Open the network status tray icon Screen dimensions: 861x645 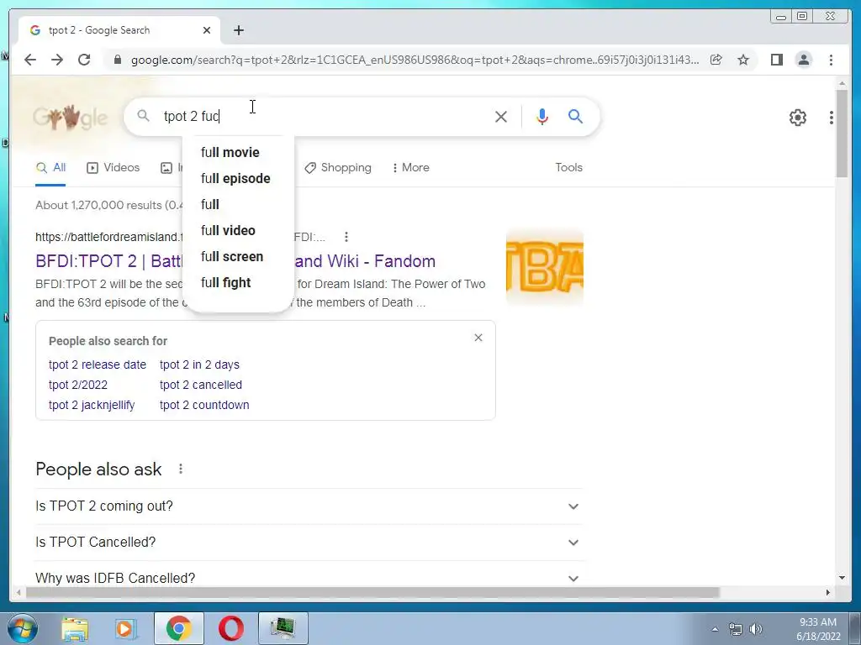tap(735, 629)
